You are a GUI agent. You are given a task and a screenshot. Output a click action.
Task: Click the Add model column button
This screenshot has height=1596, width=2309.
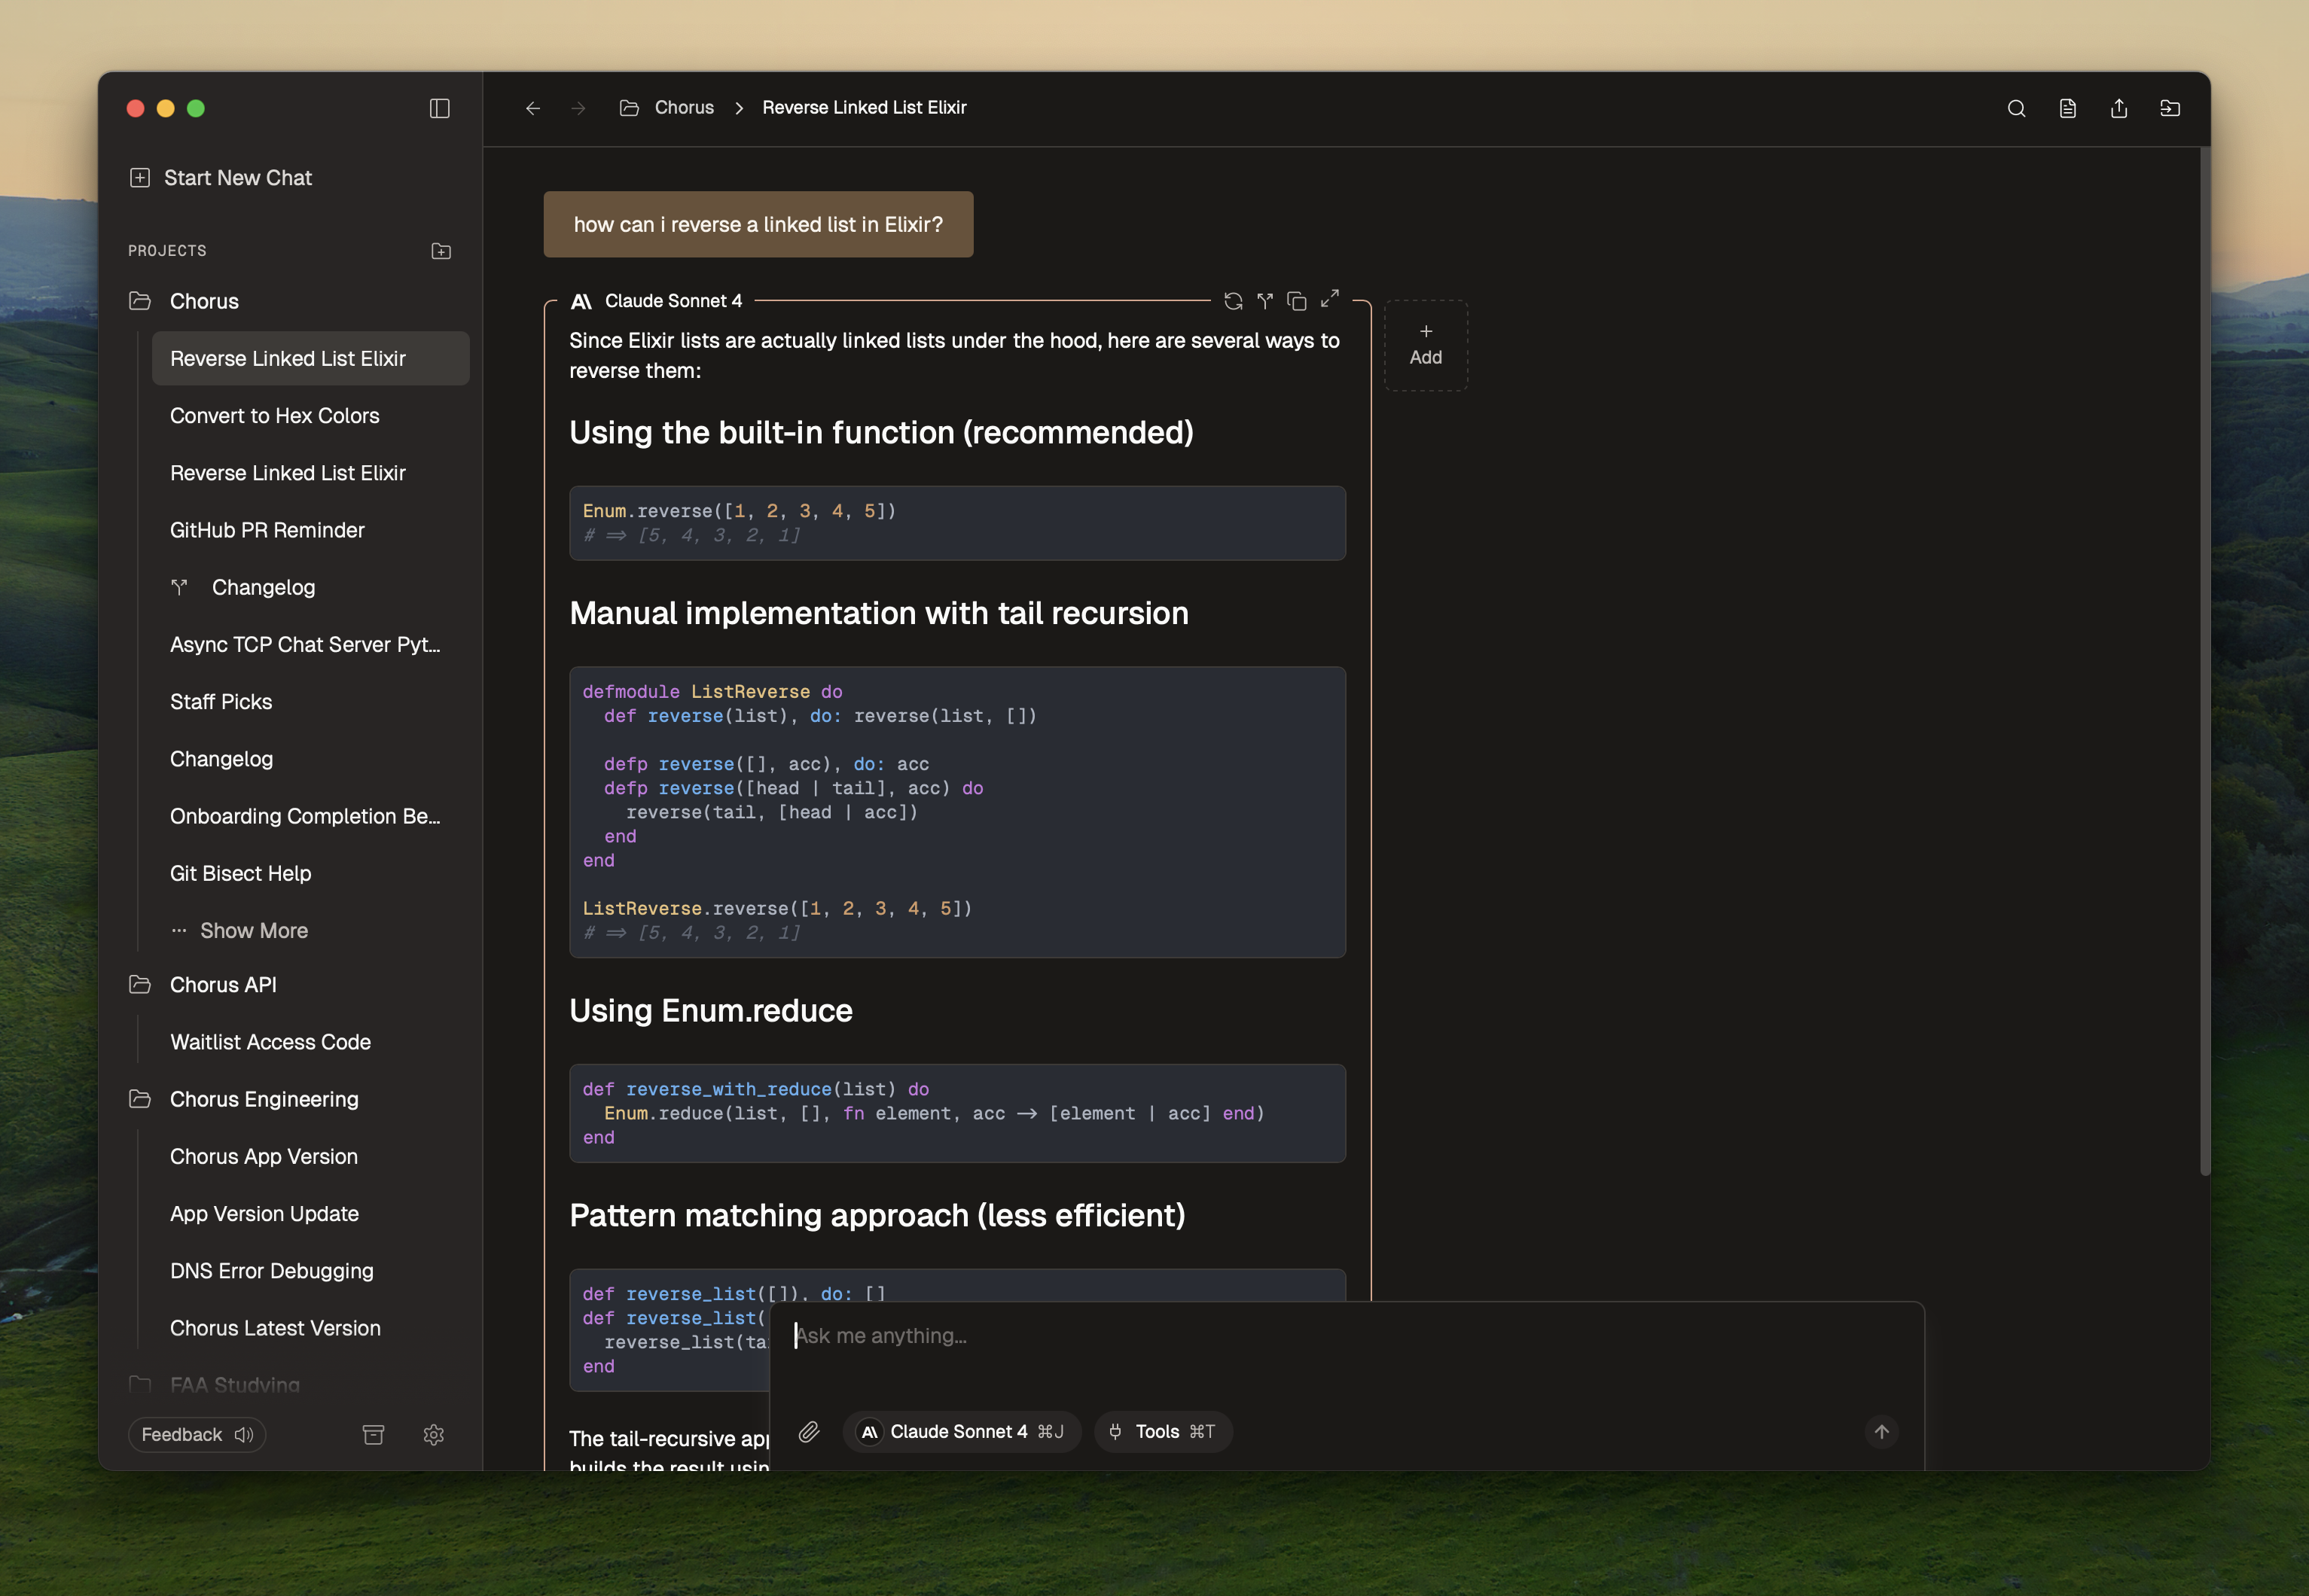1425,345
